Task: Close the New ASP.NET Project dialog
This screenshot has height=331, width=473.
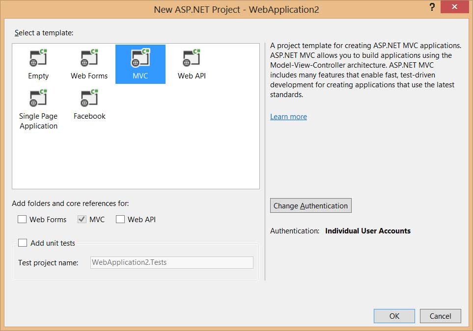Action: pyautogui.click(x=454, y=7)
